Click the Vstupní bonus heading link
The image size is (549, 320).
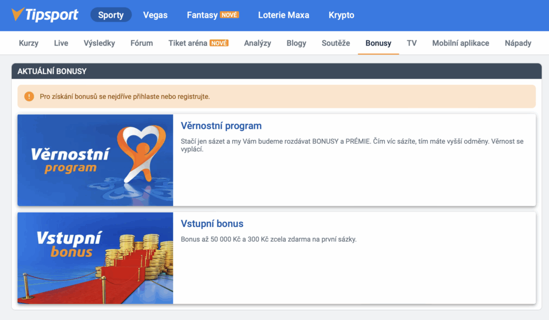click(212, 223)
